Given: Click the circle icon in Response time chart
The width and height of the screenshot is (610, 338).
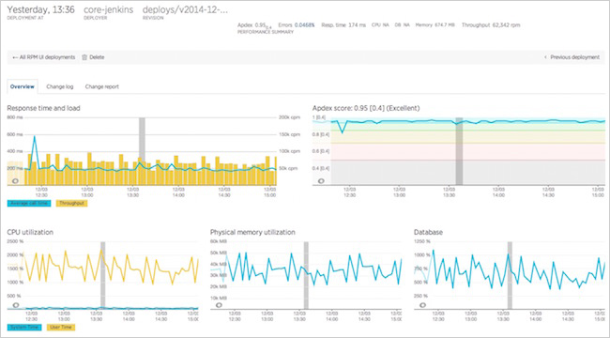Looking at the screenshot, I should tap(16, 180).
